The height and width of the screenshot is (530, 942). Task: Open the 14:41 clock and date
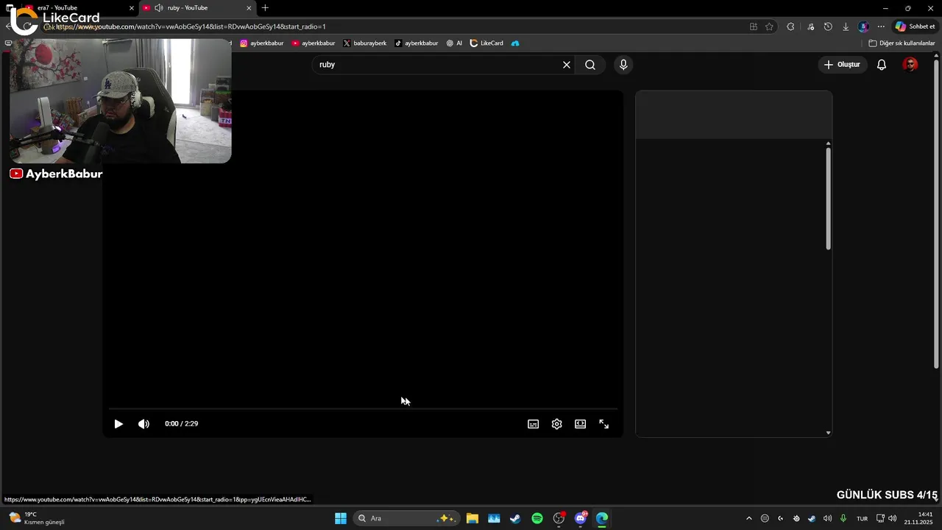coord(919,518)
